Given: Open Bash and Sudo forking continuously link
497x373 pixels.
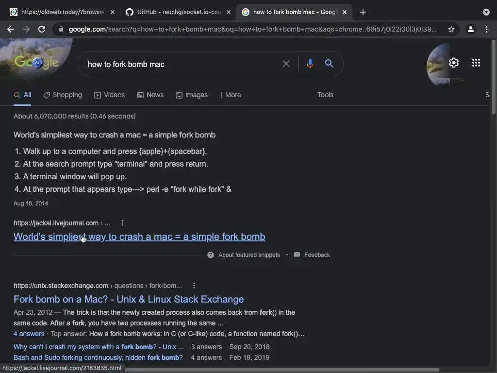Looking at the screenshot, I should pos(98,357).
